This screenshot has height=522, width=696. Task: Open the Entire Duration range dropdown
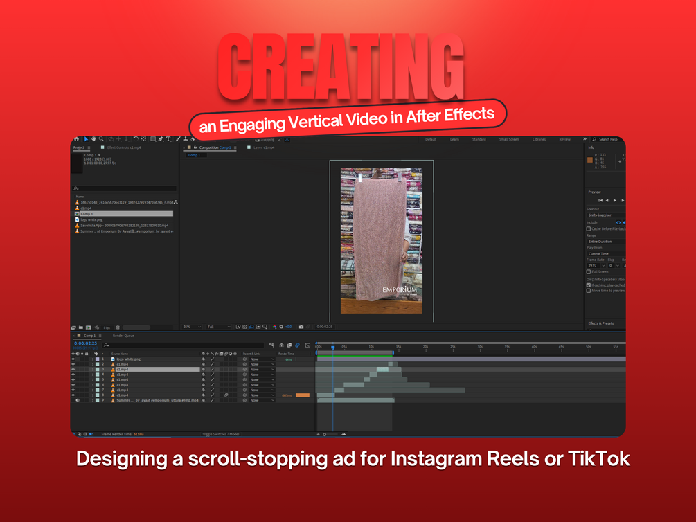(606, 242)
